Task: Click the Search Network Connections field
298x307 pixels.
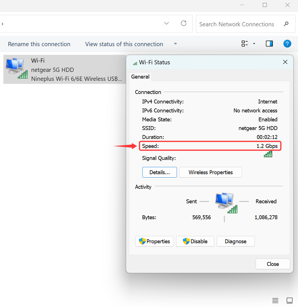Action: tap(245, 24)
